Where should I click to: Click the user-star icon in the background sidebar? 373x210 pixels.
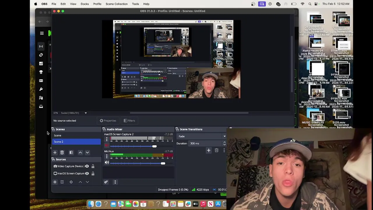coord(41,98)
